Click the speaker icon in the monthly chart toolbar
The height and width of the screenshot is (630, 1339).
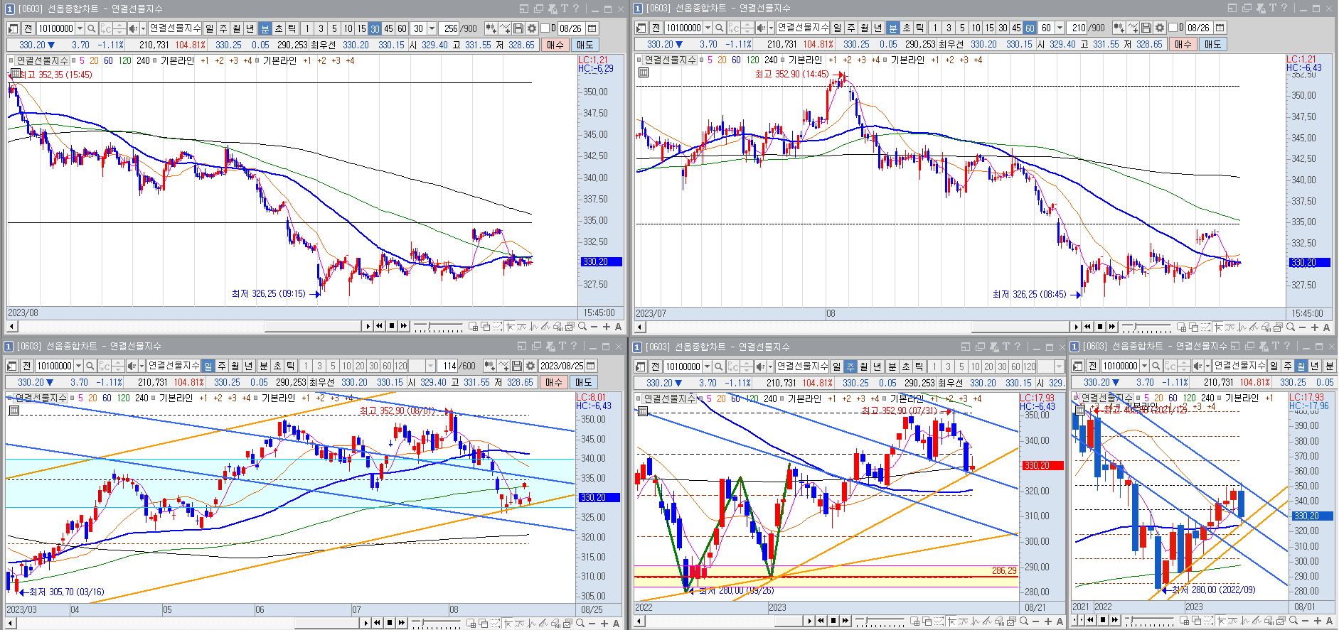click(x=1197, y=366)
